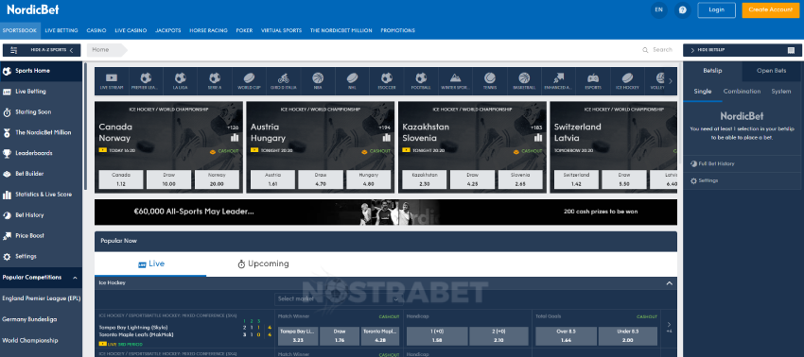This screenshot has height=357, width=804.
Task: Bet on Canada at 1.12
Action: click(121, 179)
